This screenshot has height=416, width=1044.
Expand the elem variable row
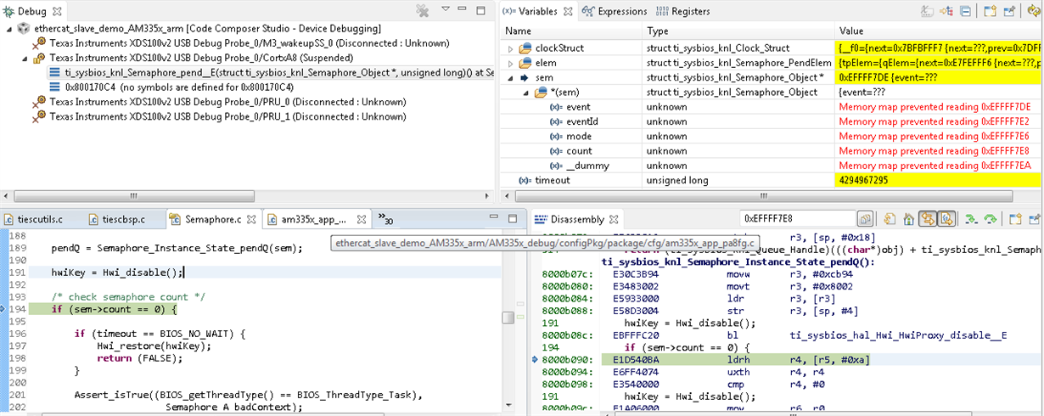coord(510,63)
